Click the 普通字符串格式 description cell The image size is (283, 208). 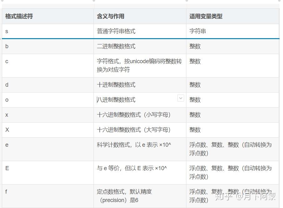116,31
